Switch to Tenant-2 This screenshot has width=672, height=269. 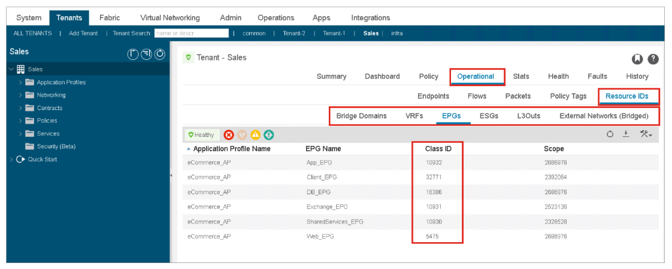(x=294, y=33)
